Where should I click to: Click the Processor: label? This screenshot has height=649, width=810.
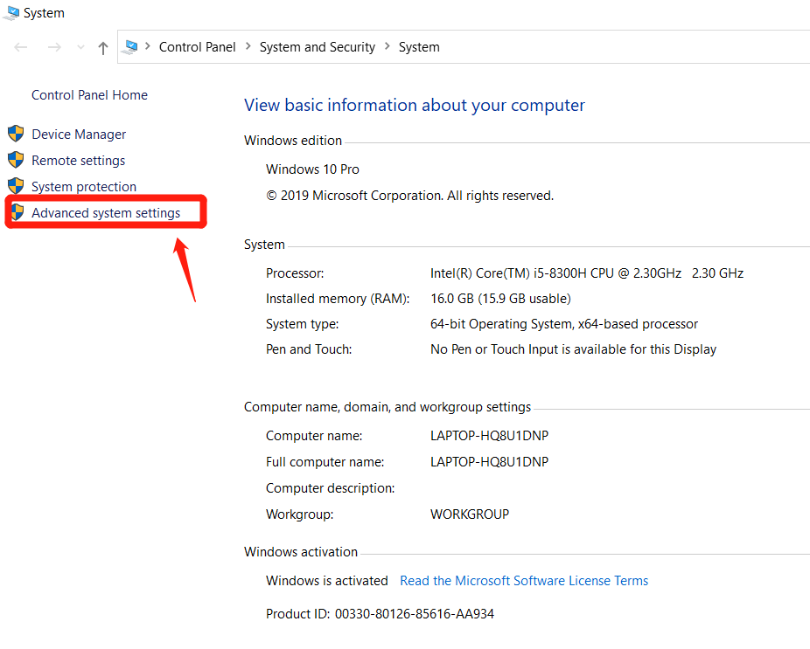pos(295,273)
